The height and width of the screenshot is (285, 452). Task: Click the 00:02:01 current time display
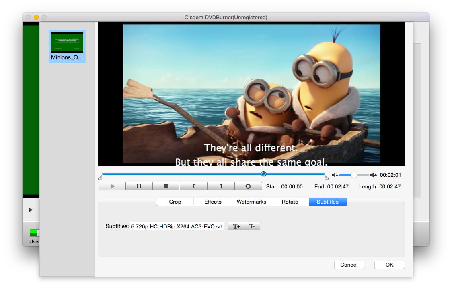click(x=390, y=175)
